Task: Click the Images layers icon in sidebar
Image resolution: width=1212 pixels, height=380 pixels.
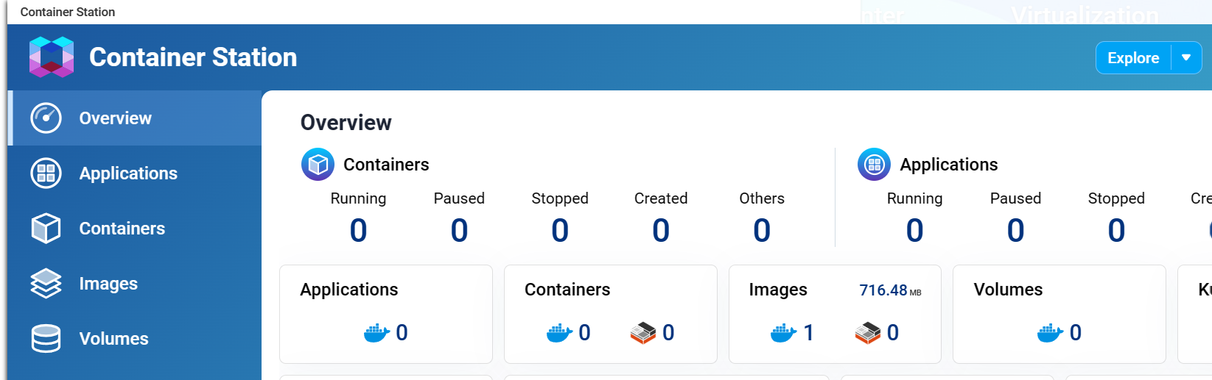Action: pos(46,284)
